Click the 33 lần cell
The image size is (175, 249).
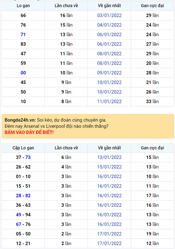(x=152, y=101)
